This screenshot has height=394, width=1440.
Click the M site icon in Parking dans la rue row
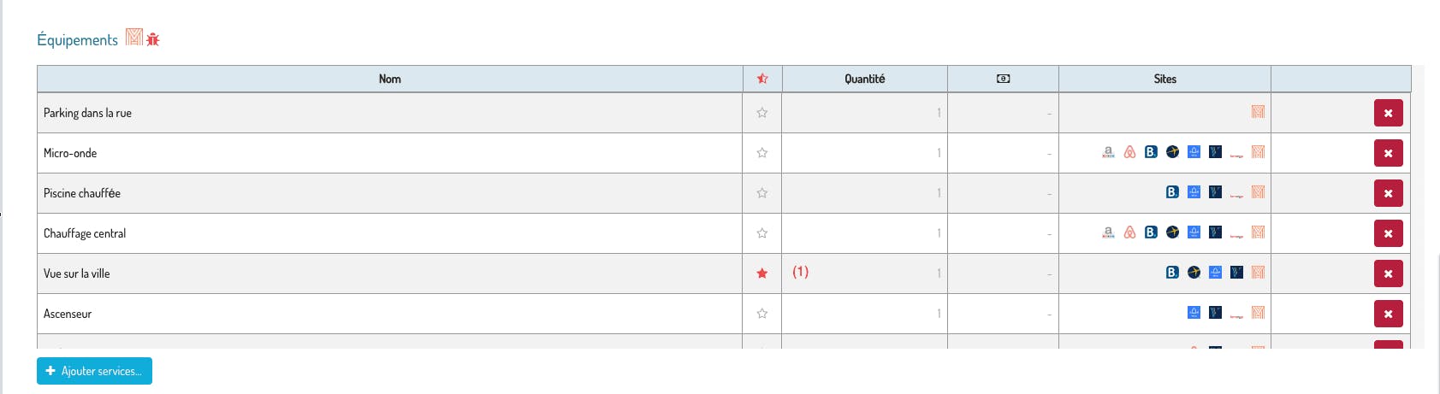pyautogui.click(x=1258, y=112)
